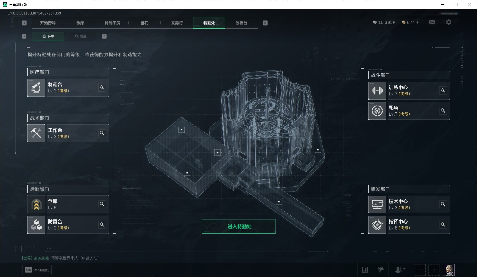
Task: Click the 仓库 Lv.8 label
Action: point(52,208)
